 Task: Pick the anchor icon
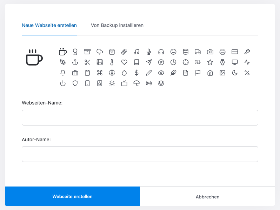tap(75, 62)
